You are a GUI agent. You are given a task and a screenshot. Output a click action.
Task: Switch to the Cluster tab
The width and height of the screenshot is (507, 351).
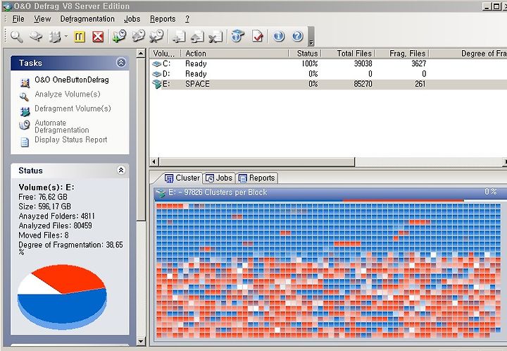182,178
